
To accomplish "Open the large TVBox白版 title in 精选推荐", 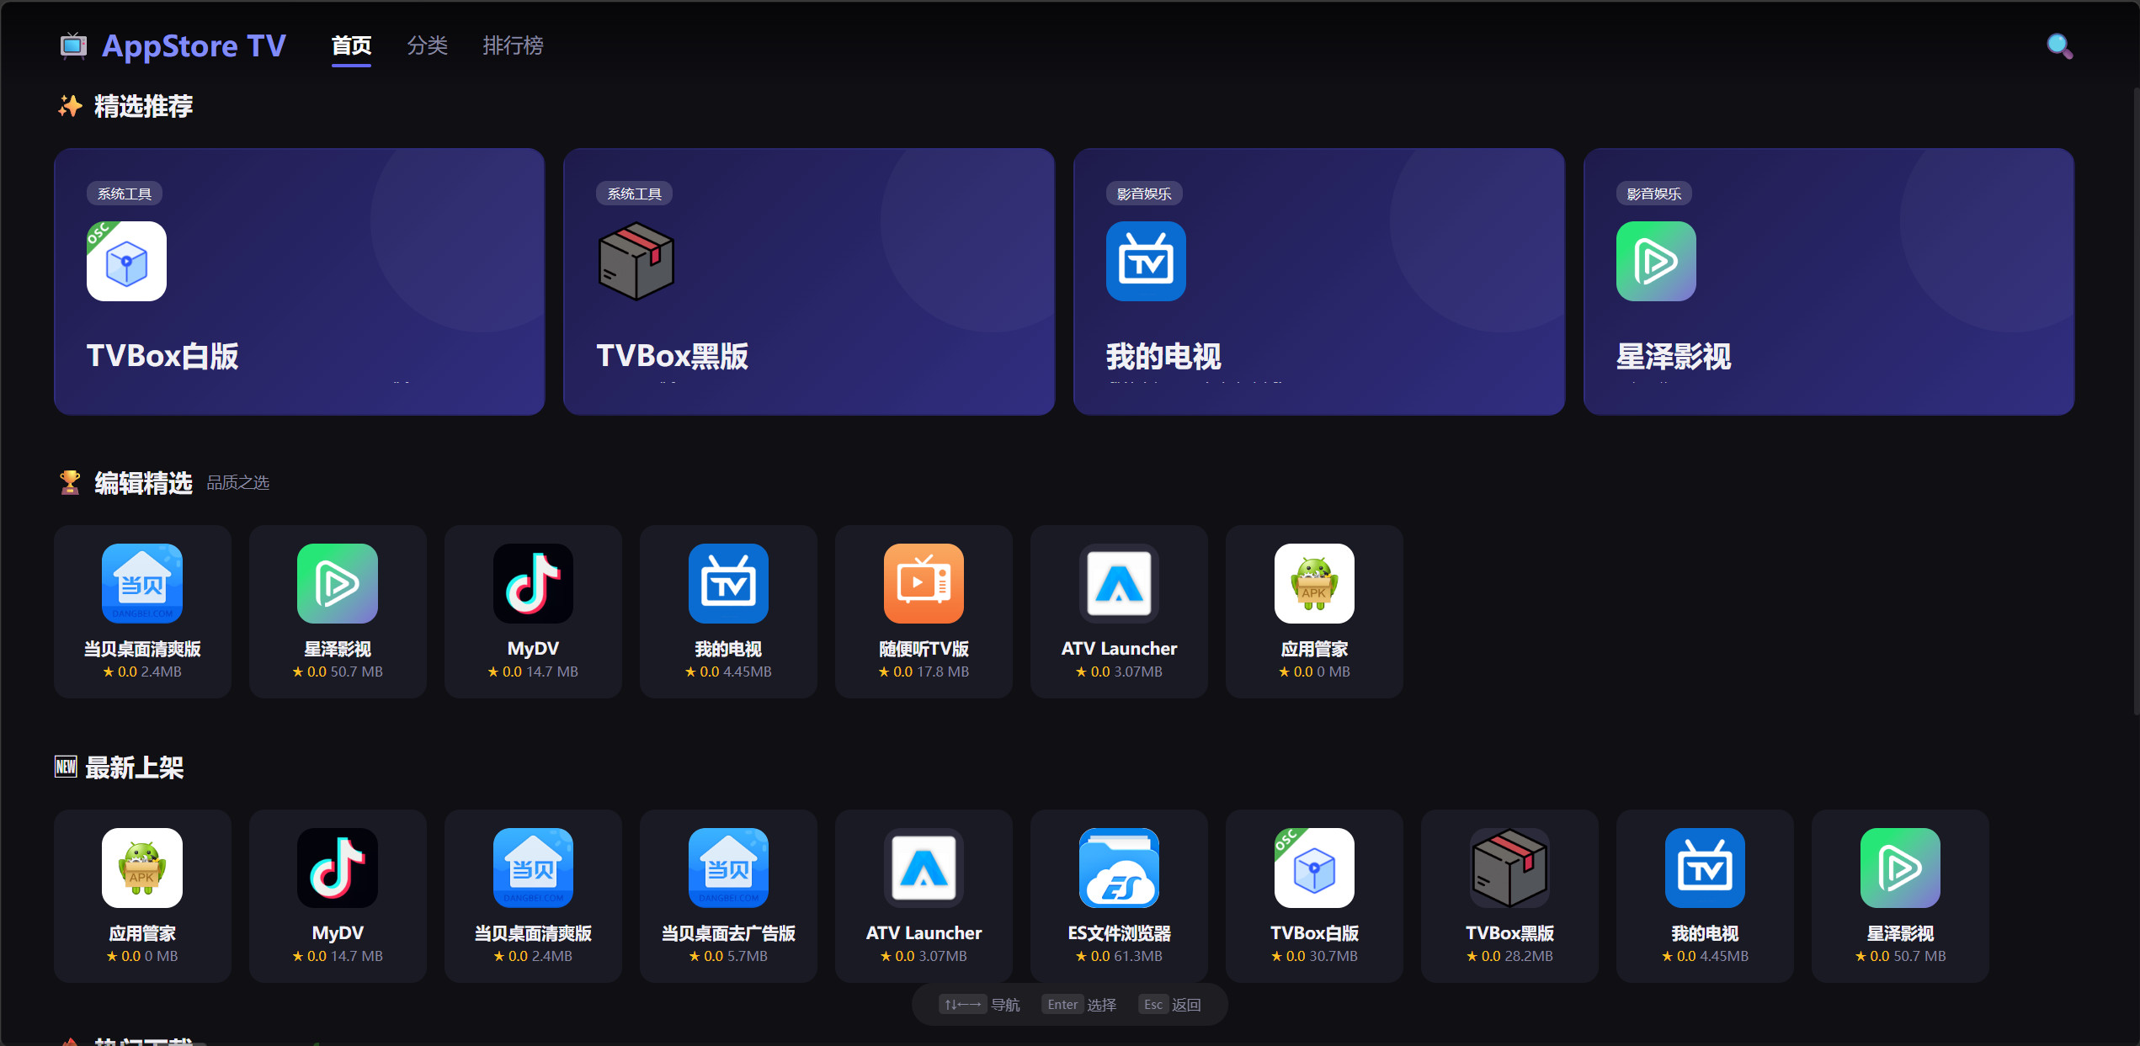I will click(x=162, y=356).
